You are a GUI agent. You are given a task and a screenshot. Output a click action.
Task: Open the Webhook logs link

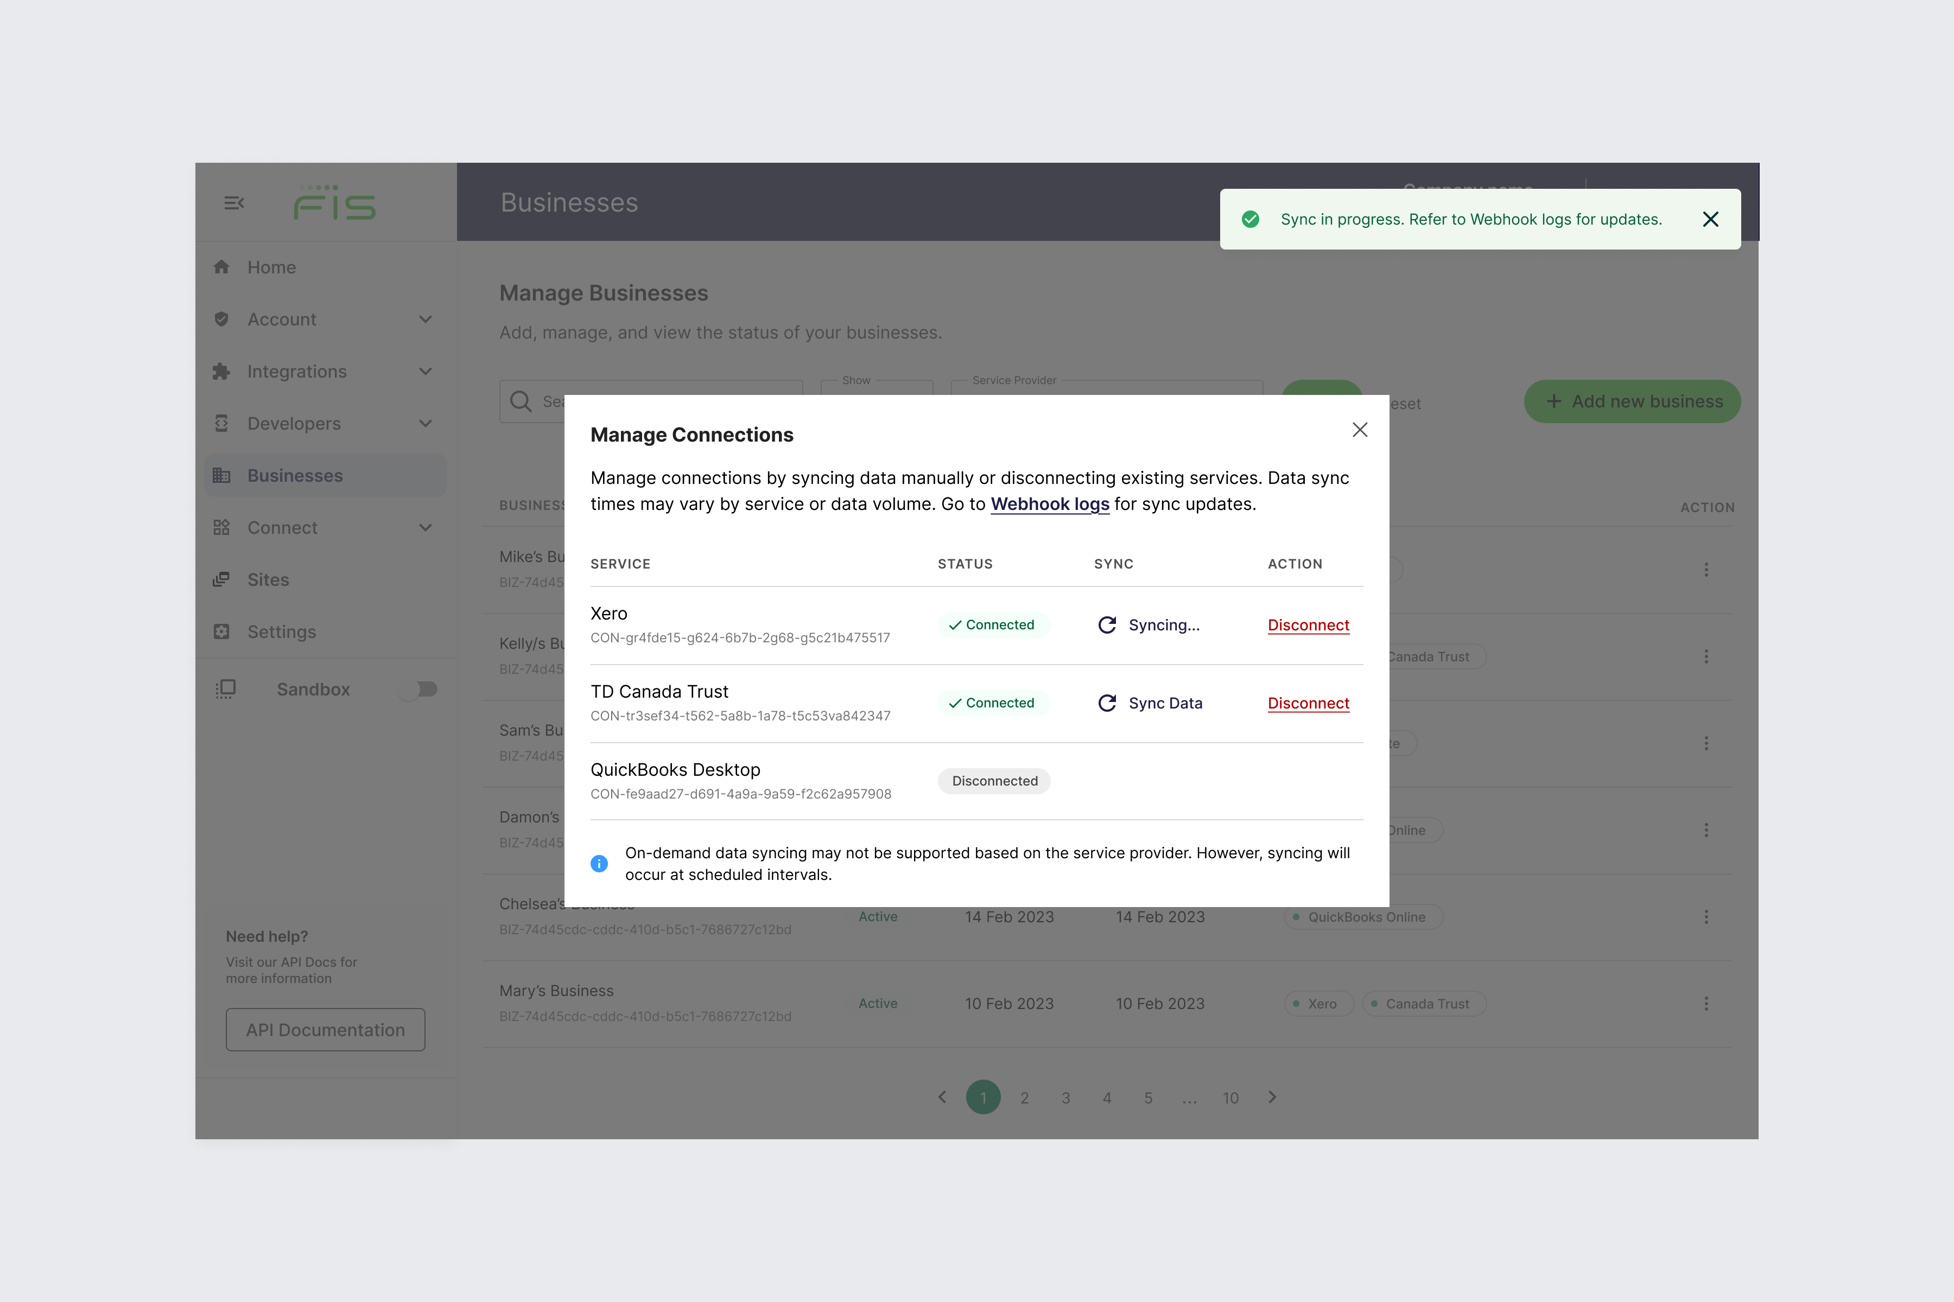click(x=1049, y=504)
